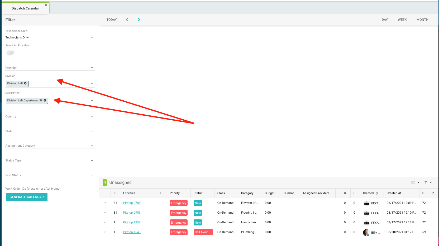Image resolution: width=439 pixels, height=246 pixels.
Task: Expand the row for Pitstop 1643
Action: tap(105, 232)
